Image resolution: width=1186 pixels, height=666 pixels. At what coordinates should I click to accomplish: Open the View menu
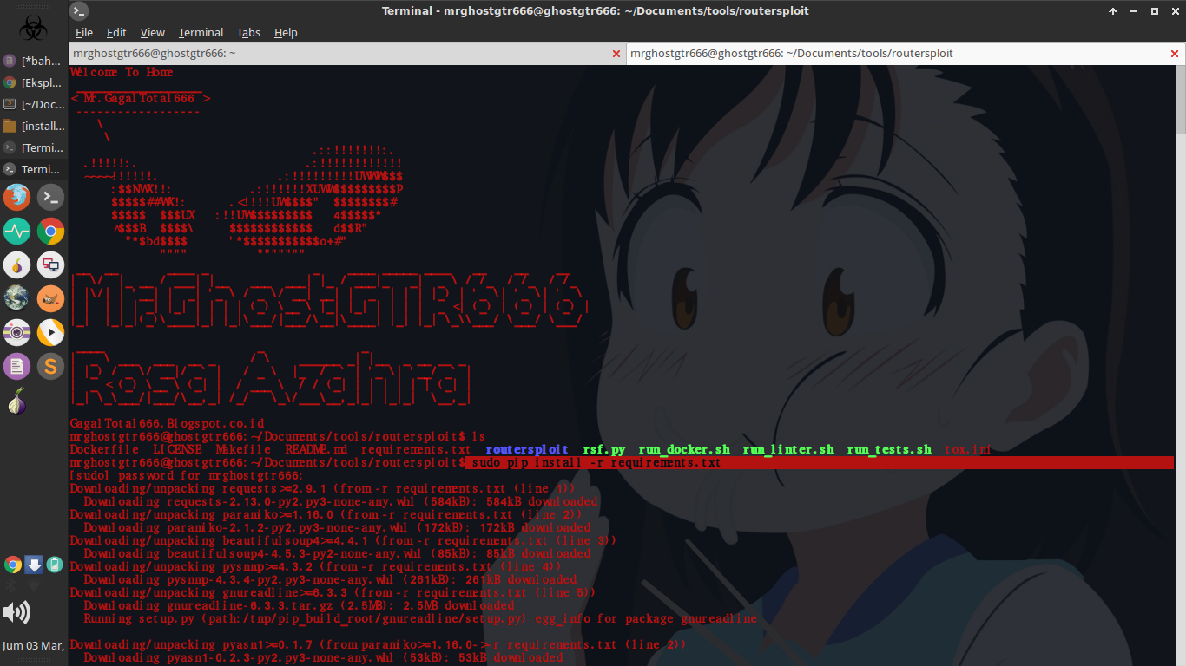[x=152, y=32]
